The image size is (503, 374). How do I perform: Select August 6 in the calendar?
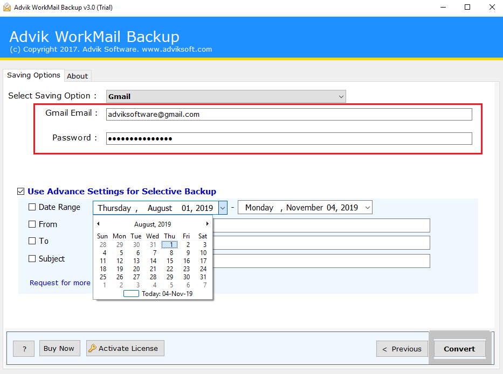click(138, 252)
